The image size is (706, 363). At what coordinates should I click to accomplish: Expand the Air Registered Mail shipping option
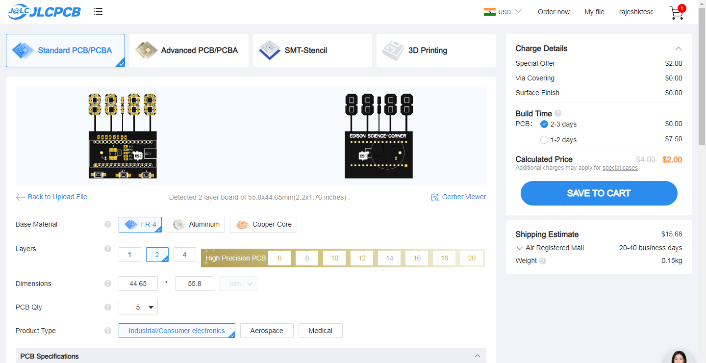pos(520,248)
